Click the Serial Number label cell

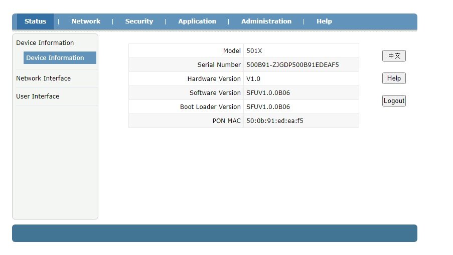pos(219,65)
